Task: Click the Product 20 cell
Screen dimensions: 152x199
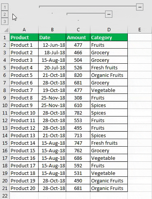Action: (24, 188)
